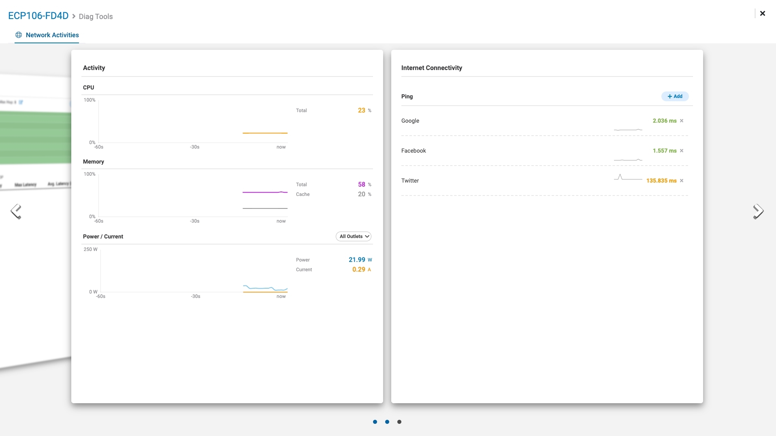This screenshot has width=776, height=436.
Task: Click the next slide right arrow
Action: 758,211
